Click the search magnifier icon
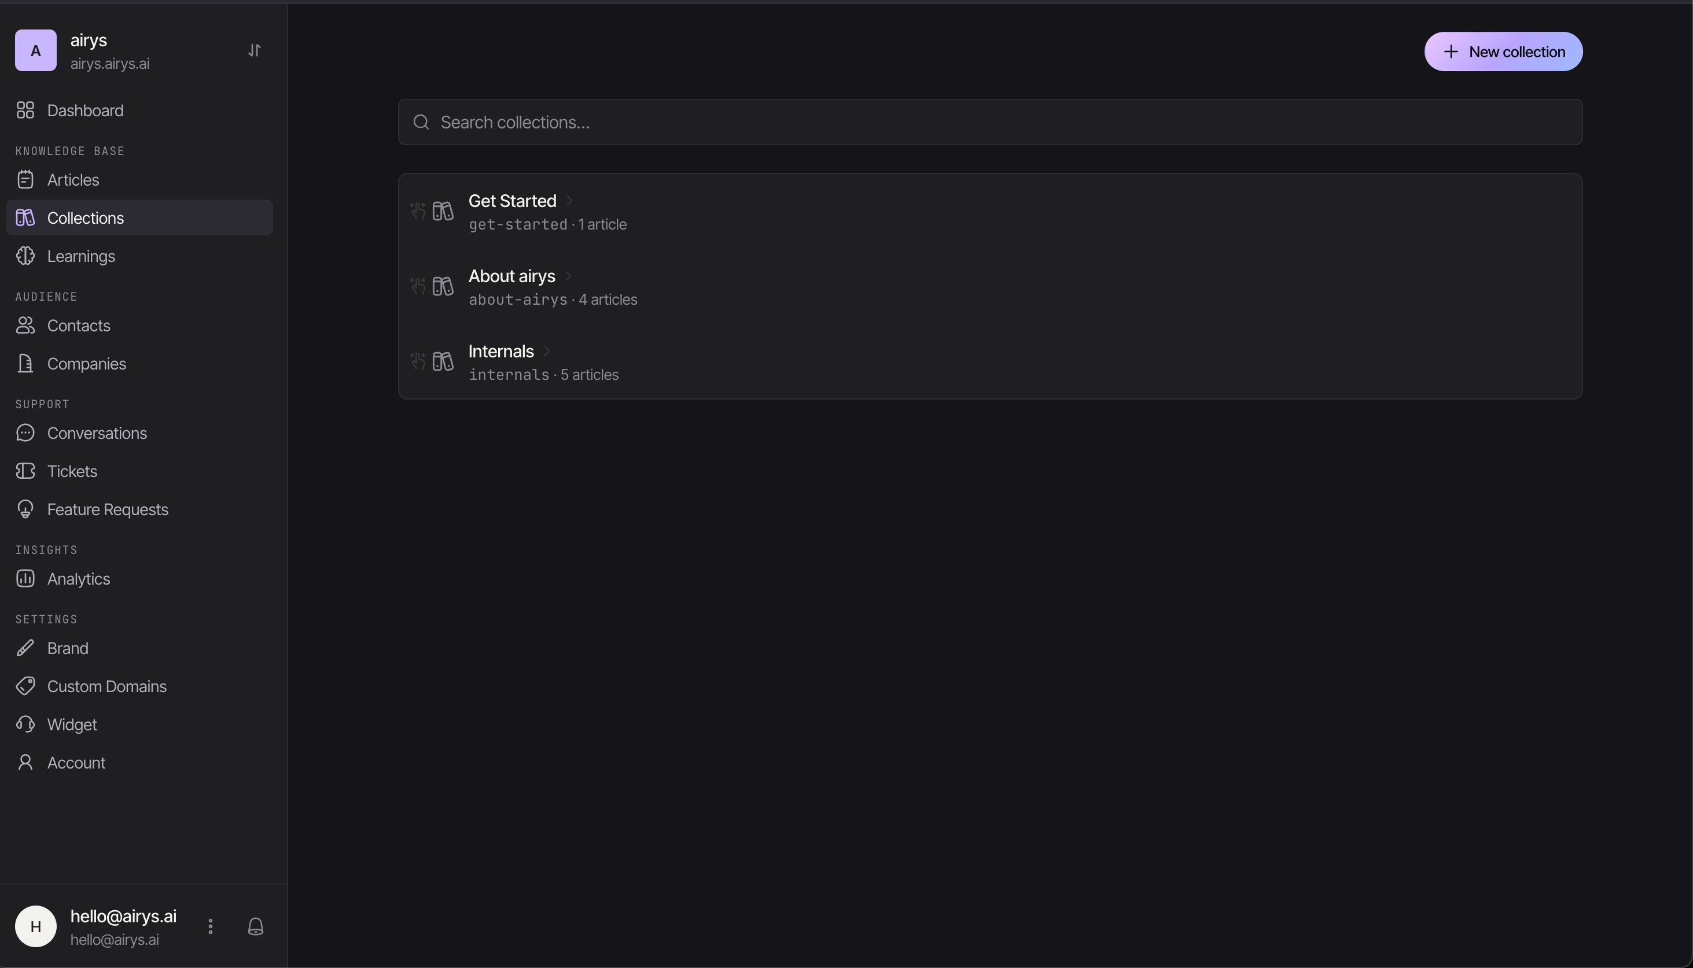This screenshot has width=1693, height=968. tap(421, 121)
